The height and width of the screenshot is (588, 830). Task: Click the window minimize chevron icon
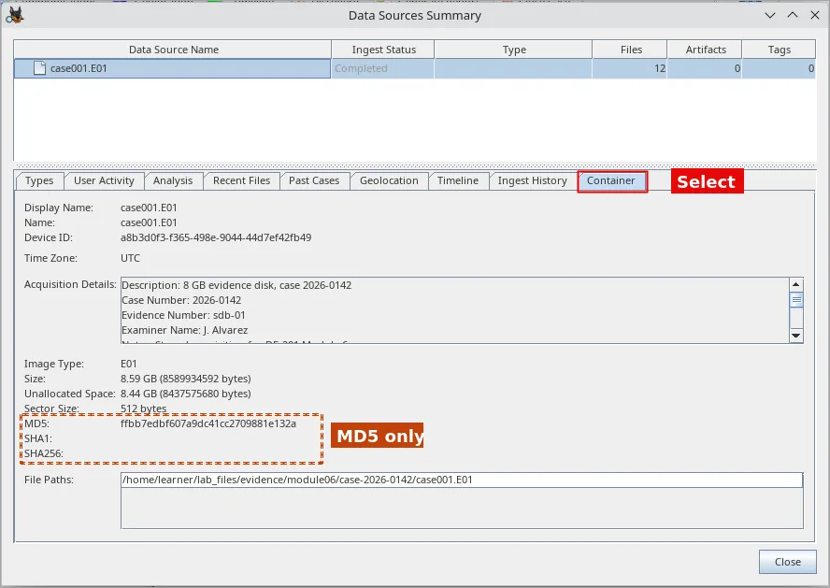pyautogui.click(x=770, y=15)
